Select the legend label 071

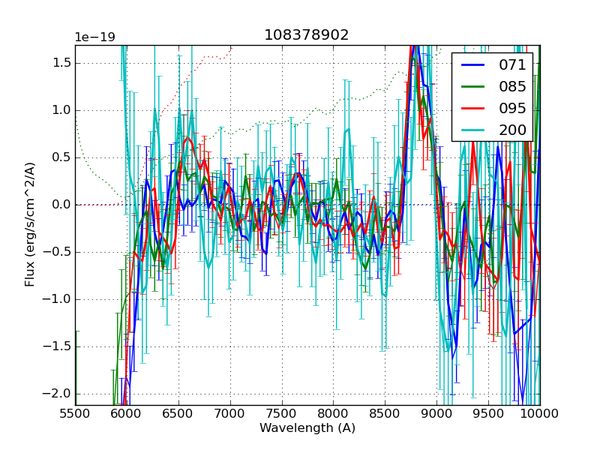[512, 65]
